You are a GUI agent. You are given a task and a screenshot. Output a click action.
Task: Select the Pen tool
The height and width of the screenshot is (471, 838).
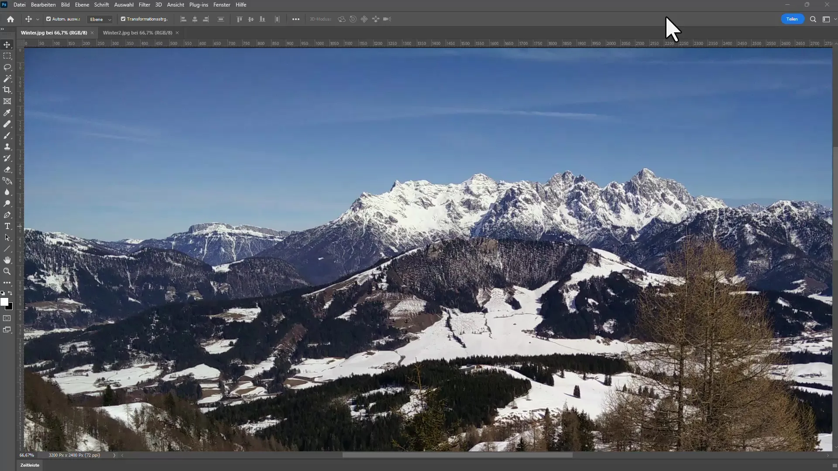[x=7, y=215]
